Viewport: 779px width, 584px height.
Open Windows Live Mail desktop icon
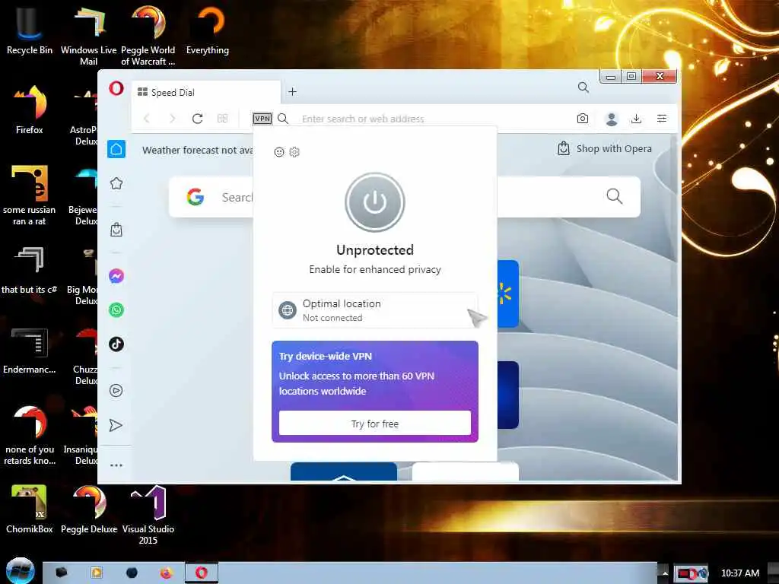[x=88, y=35]
